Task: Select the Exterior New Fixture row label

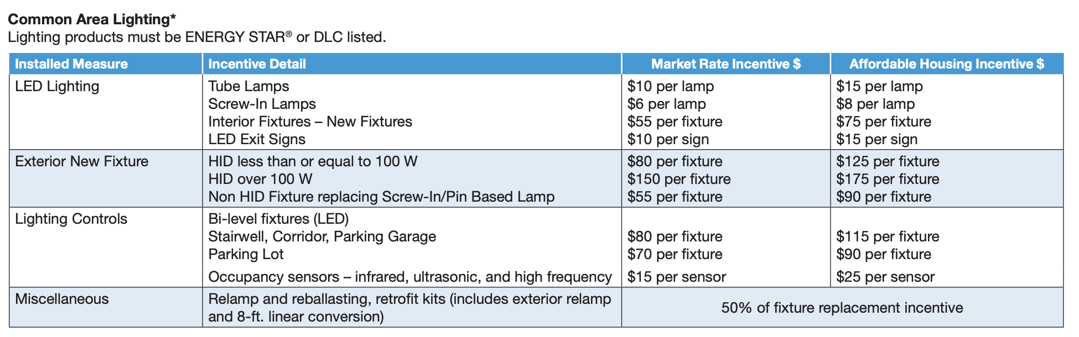Action: [82, 161]
